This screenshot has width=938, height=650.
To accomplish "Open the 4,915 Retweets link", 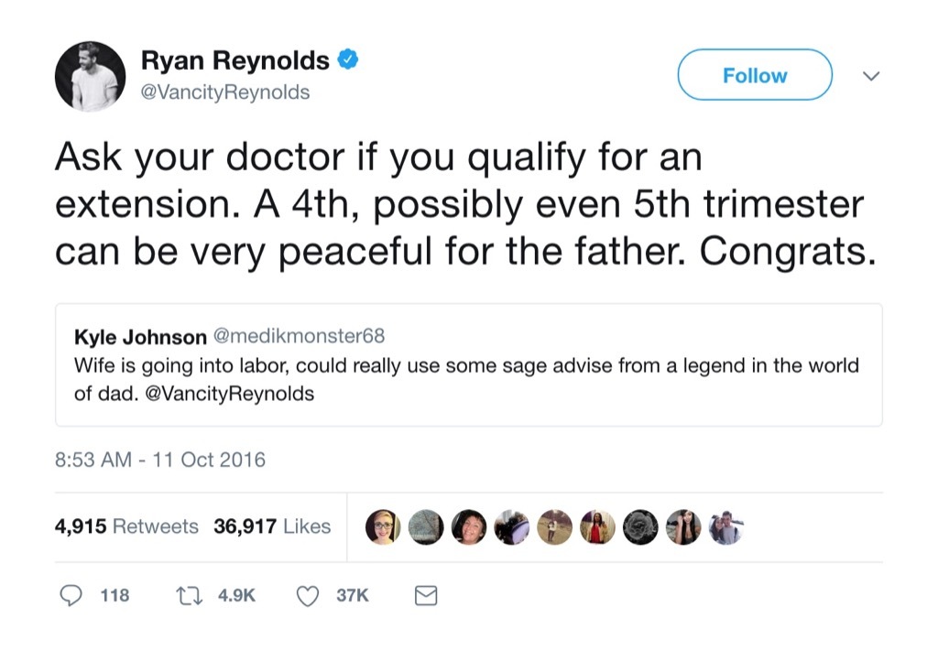I will (x=127, y=525).
